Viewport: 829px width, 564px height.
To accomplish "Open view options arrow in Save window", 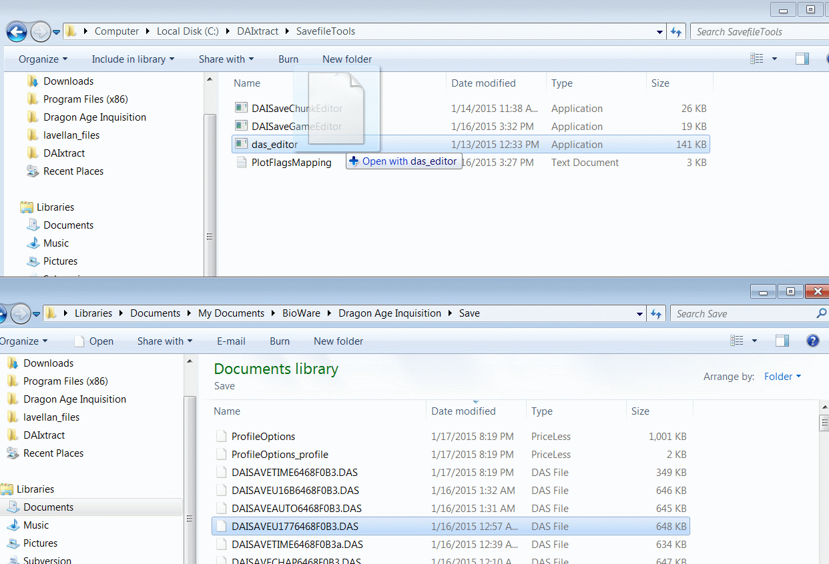I will tap(755, 341).
